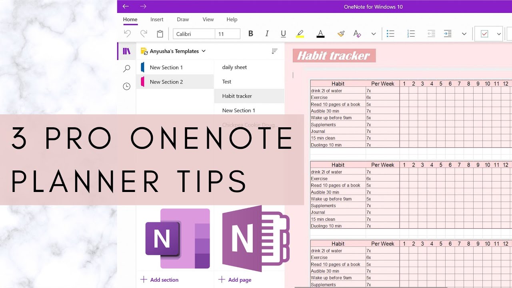Click Add section button

click(160, 280)
